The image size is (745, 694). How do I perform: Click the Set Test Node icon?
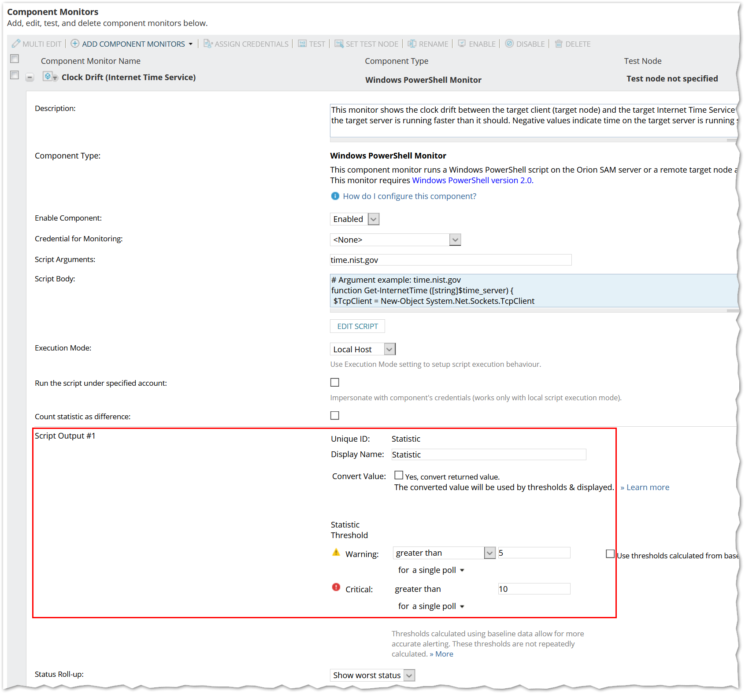click(339, 44)
